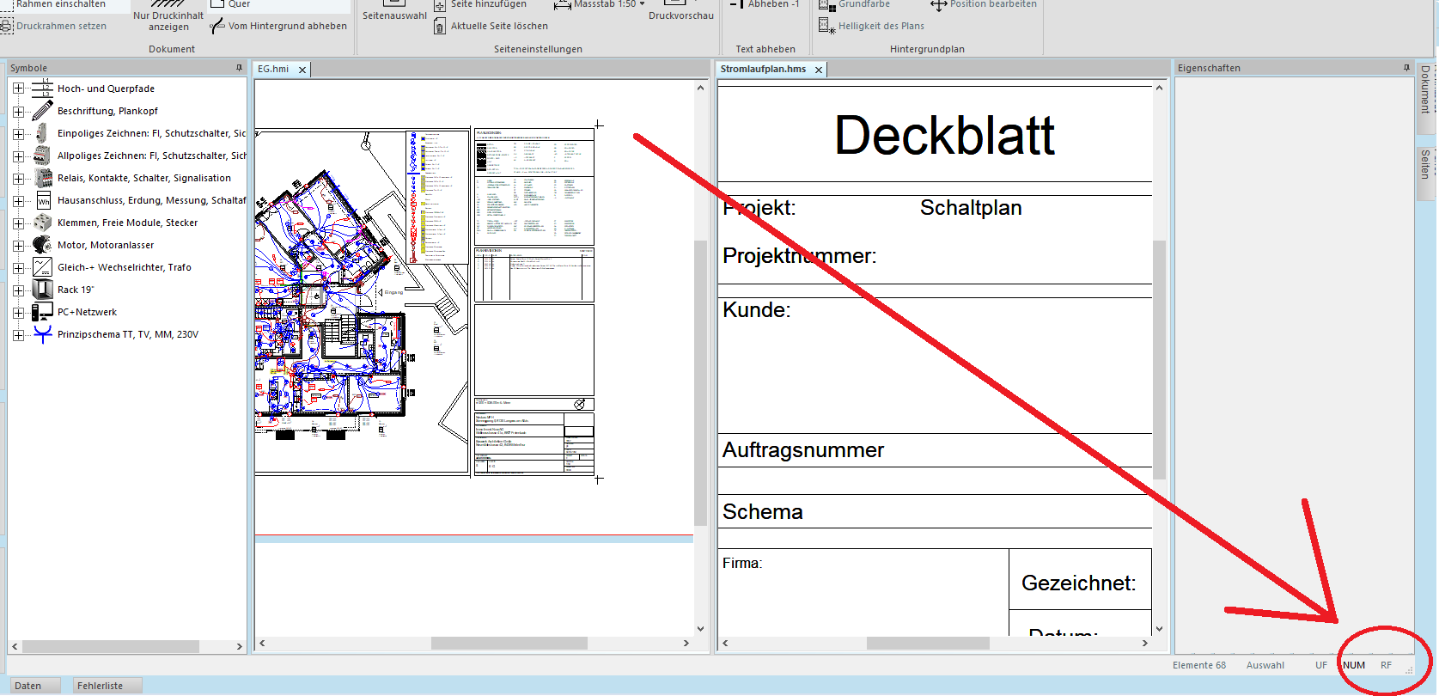Screen dimensions: 1439x696
Task: Expand Klemmen, Freie Module, Stecker node
Action: 18,223
